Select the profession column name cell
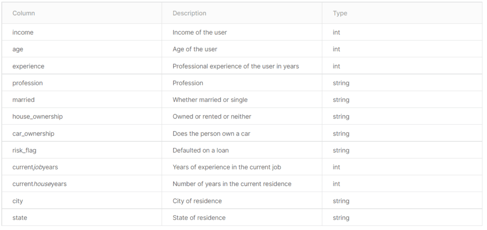Image resolution: width=487 pixels, height=230 pixels. click(28, 83)
